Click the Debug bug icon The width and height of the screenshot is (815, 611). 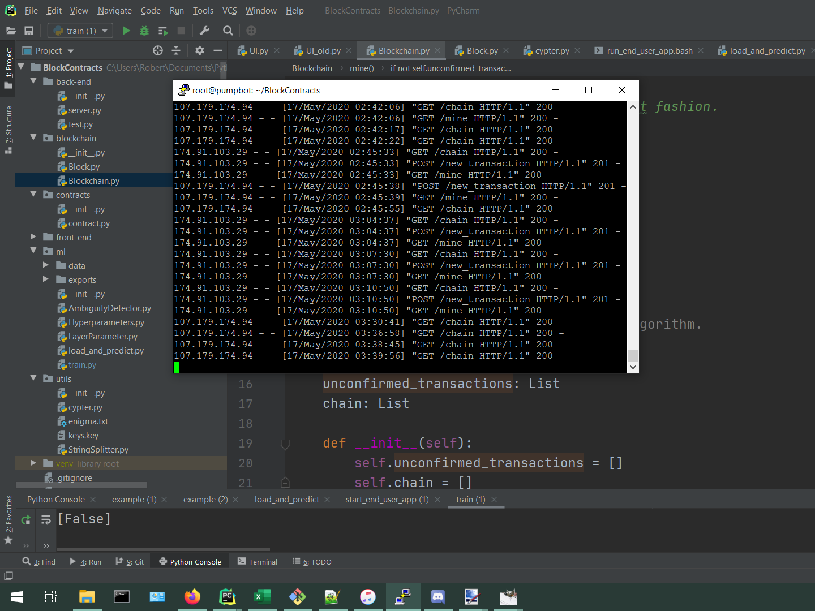click(144, 31)
